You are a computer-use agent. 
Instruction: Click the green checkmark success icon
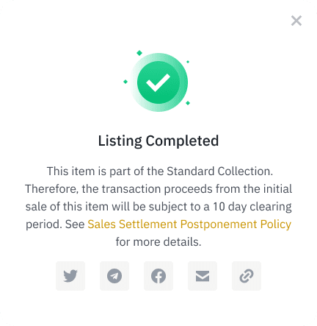point(158,82)
